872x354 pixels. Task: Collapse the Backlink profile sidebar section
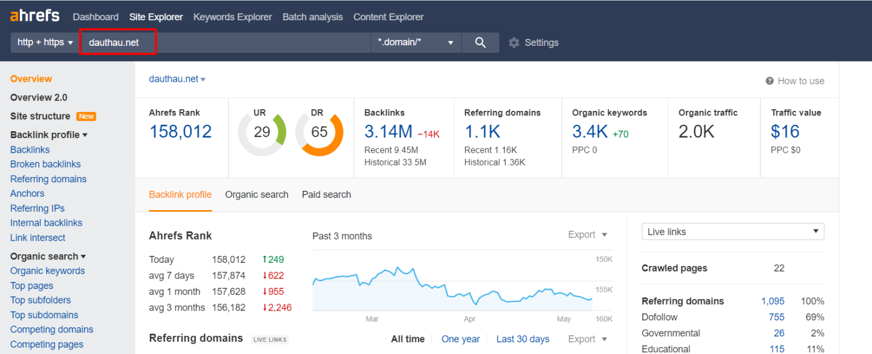[49, 135]
